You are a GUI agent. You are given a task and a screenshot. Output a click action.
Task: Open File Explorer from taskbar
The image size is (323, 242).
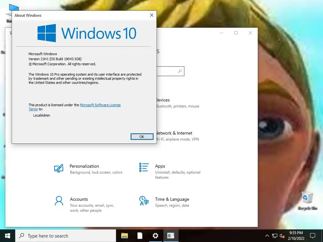tap(124, 236)
